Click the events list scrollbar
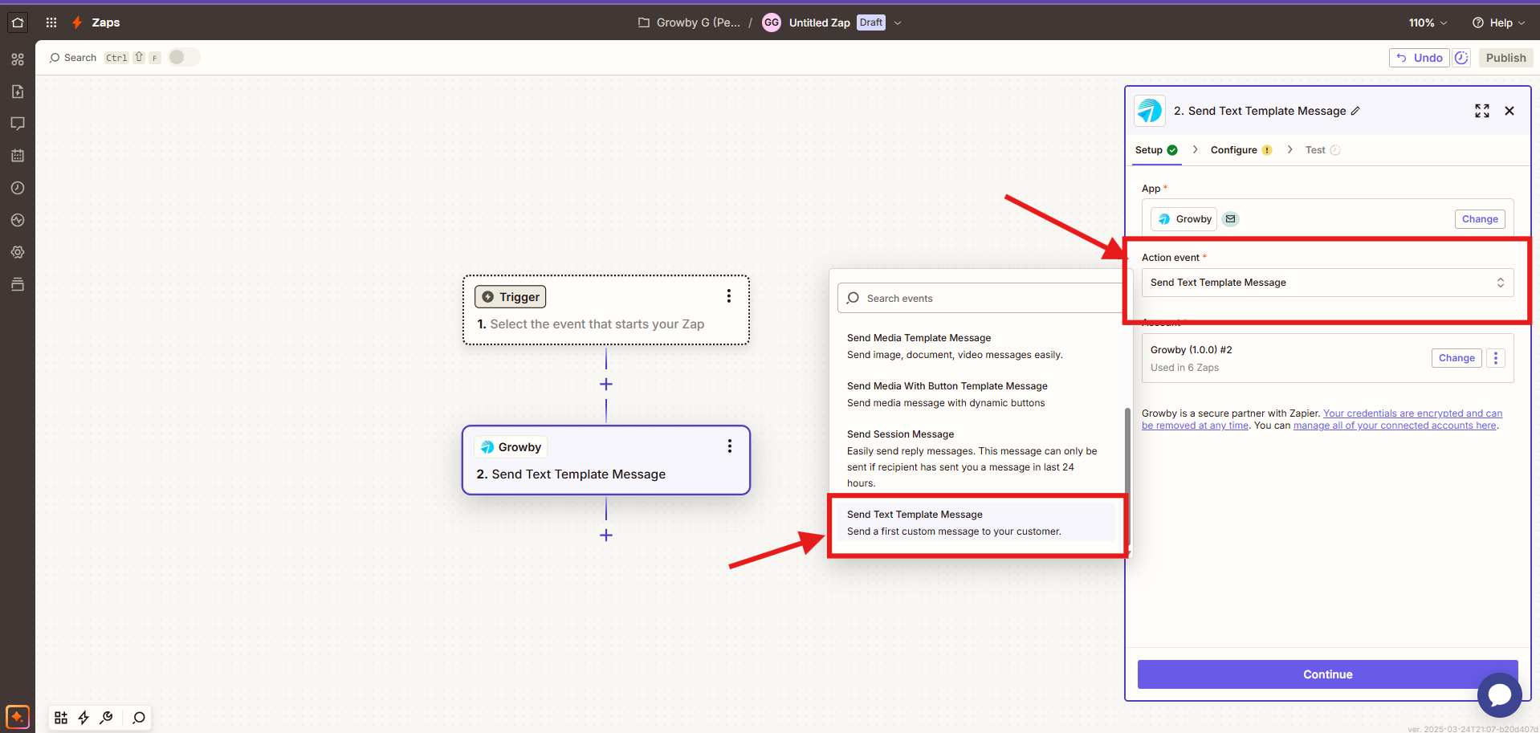This screenshot has height=733, width=1540. [x=1127, y=475]
